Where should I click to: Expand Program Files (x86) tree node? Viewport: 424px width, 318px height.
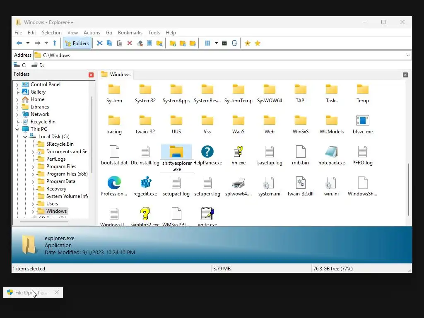coord(33,174)
